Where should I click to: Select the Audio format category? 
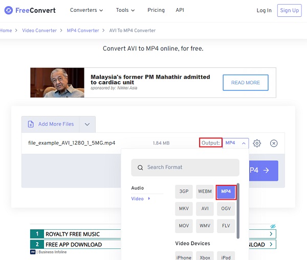138,188
